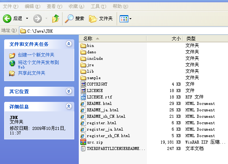Click the greyed Forward arrow icon
The width and height of the screenshot is (228, 164).
(37, 19)
